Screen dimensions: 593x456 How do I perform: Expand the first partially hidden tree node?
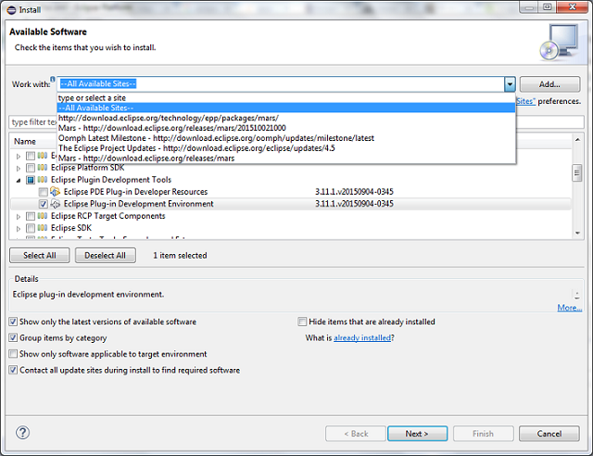(19, 156)
